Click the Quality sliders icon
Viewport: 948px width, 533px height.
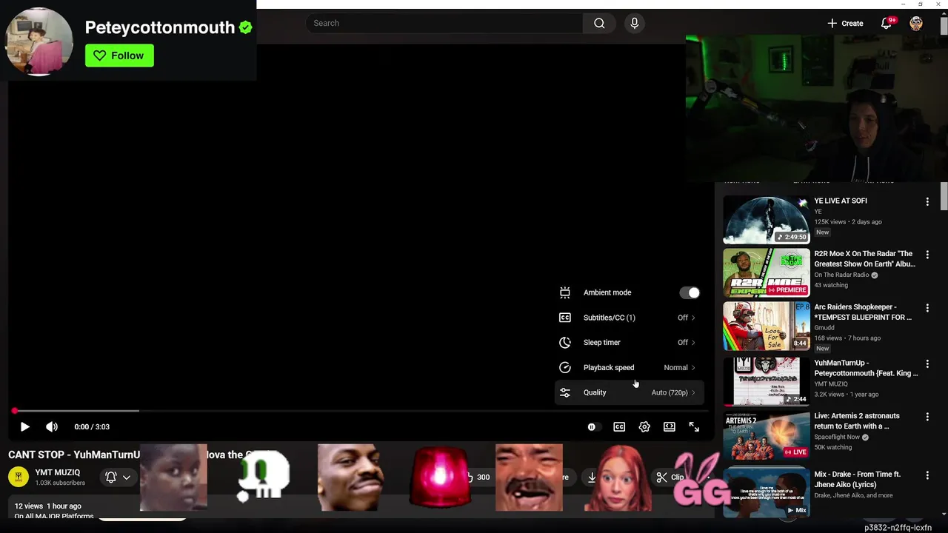point(565,392)
